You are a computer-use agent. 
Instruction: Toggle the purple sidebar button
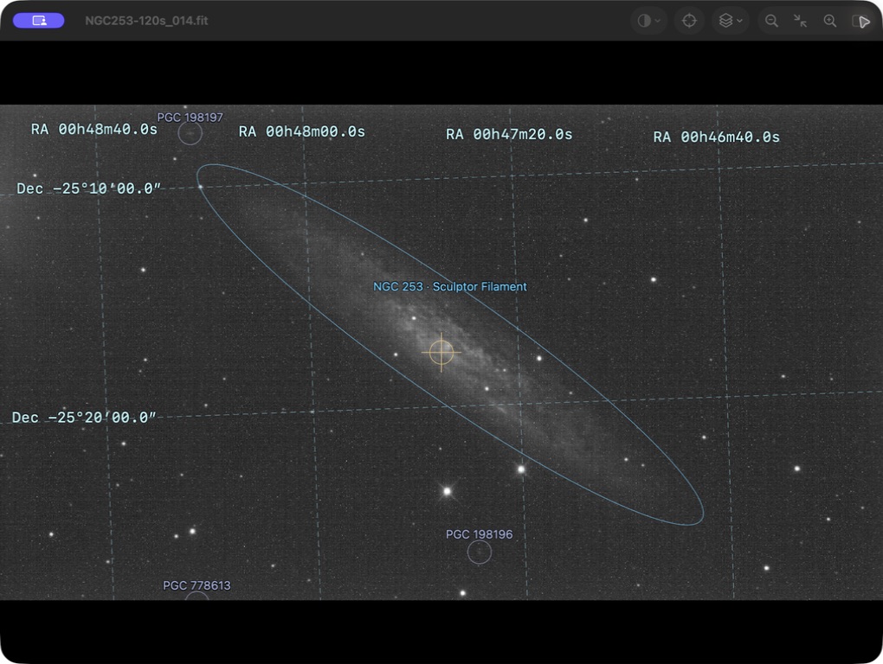(x=38, y=21)
